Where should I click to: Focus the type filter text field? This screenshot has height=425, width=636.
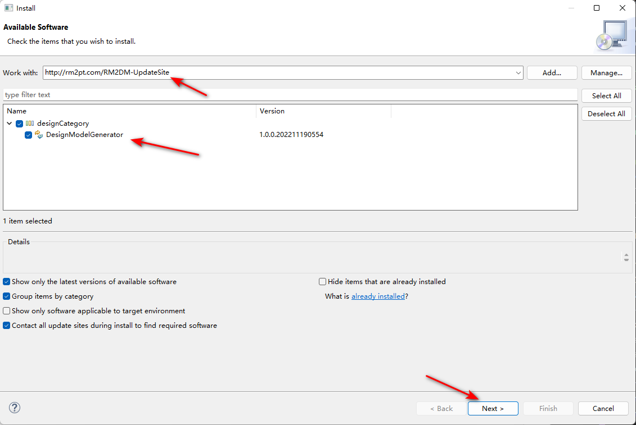[290, 95]
